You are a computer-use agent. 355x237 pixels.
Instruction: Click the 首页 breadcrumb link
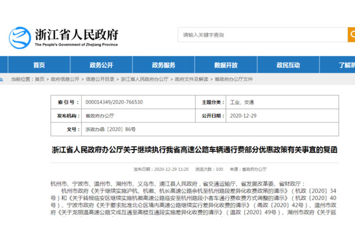(39, 79)
